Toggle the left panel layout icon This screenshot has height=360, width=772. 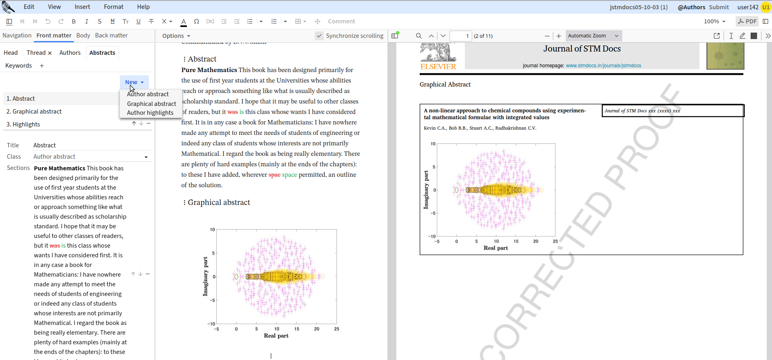click(x=9, y=21)
